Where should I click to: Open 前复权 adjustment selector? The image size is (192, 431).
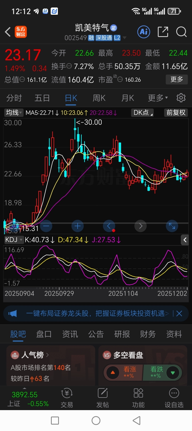pos(176,113)
